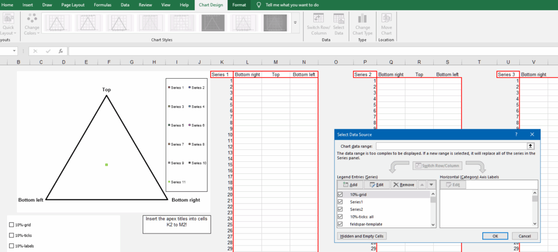
Task: Open the Name Box dropdown arrow
Action: pos(14,51)
